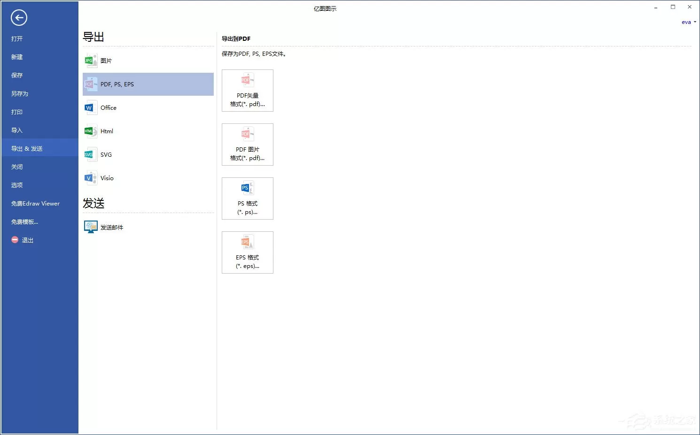Screen dimensions: 700x435
Task: Expand the eva account dropdown
Action: (689, 22)
